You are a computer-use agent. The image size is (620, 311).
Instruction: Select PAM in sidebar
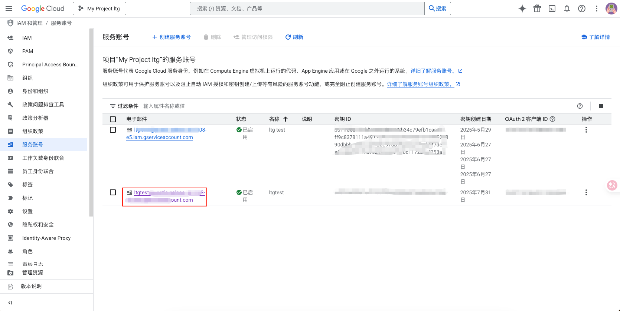[44, 51]
